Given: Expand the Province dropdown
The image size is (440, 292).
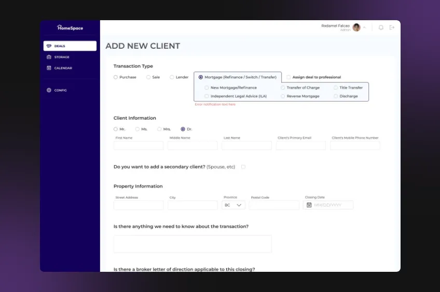Looking at the screenshot, I should tap(233, 205).
